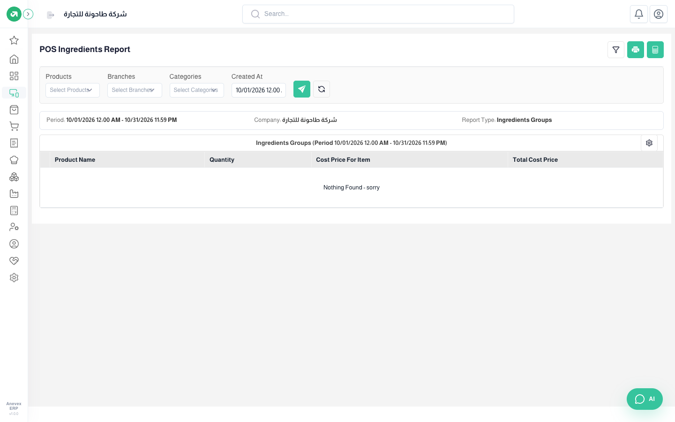The image size is (675, 422).
Task: Open the Select Categories dropdown
Action: 196,90
